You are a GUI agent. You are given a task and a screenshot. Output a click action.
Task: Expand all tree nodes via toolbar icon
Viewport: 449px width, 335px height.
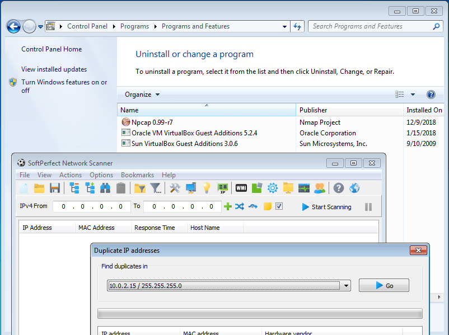90,188
